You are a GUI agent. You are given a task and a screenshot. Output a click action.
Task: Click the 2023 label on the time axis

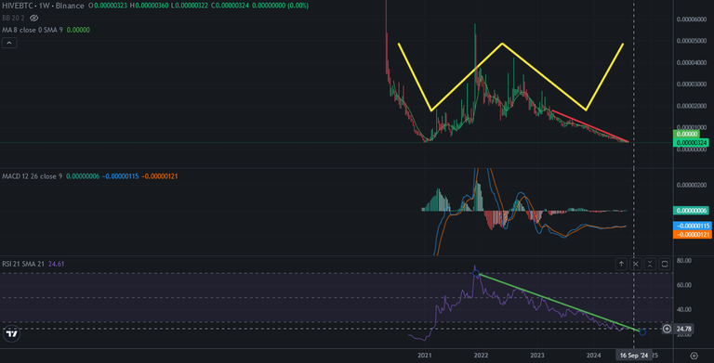pos(537,356)
